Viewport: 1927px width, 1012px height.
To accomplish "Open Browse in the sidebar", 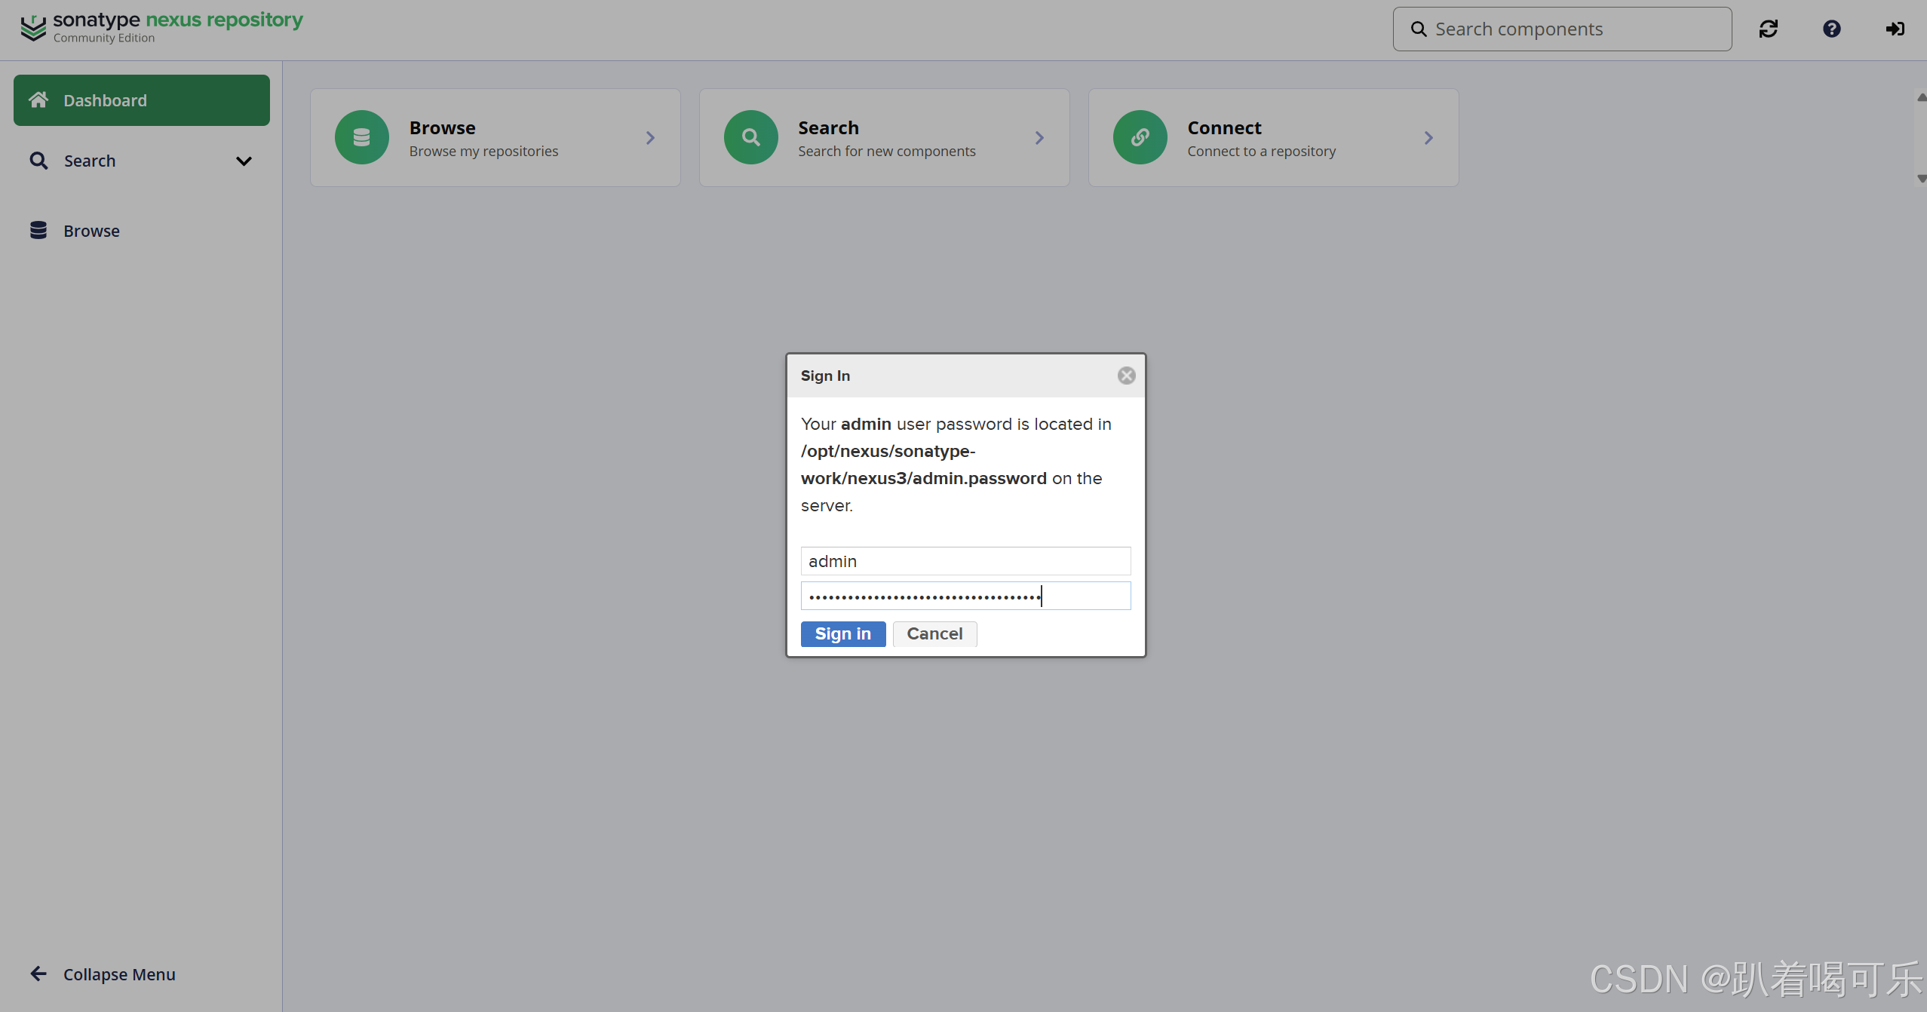I will click(142, 231).
